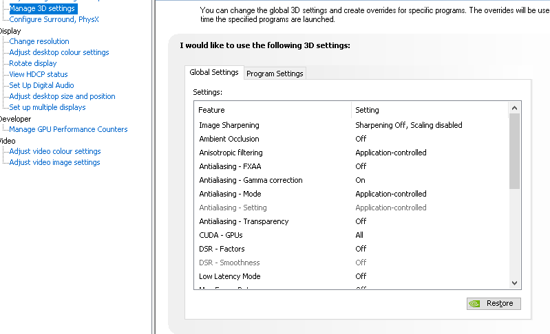Open Manage GPU Performance Counters
This screenshot has width=550, height=334.
click(68, 129)
